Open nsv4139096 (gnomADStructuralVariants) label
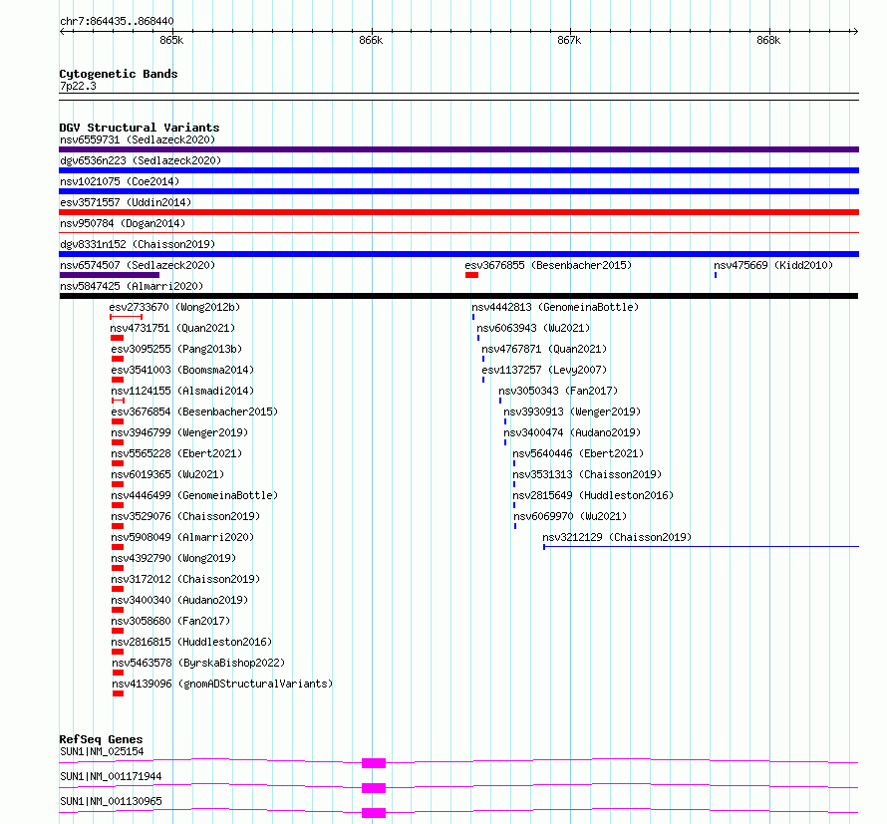The image size is (887, 824). tap(222, 684)
